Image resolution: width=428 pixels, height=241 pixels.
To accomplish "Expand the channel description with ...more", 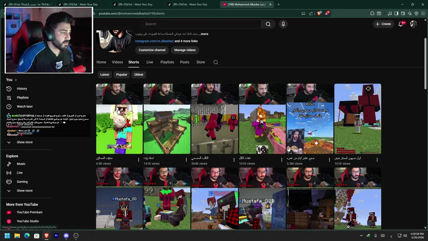I will 203,34.
